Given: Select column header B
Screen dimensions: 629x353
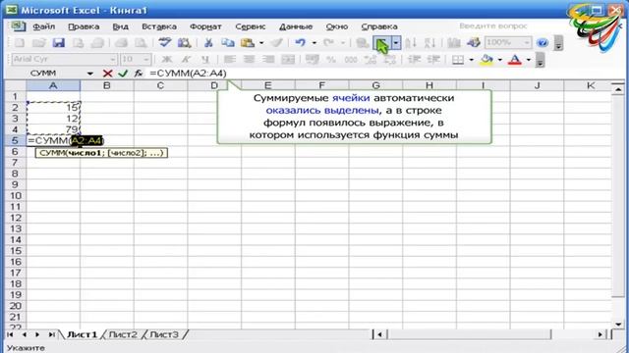Looking at the screenshot, I should coord(107,85).
